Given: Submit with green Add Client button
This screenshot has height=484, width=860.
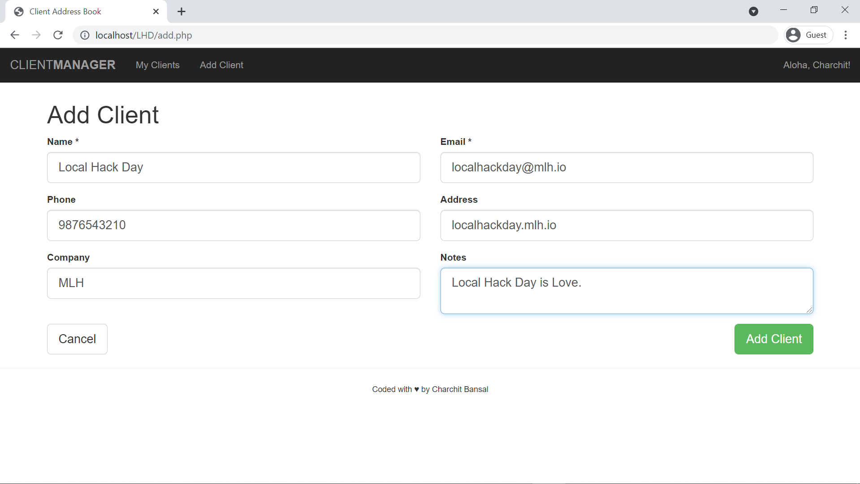Looking at the screenshot, I should tap(774, 339).
